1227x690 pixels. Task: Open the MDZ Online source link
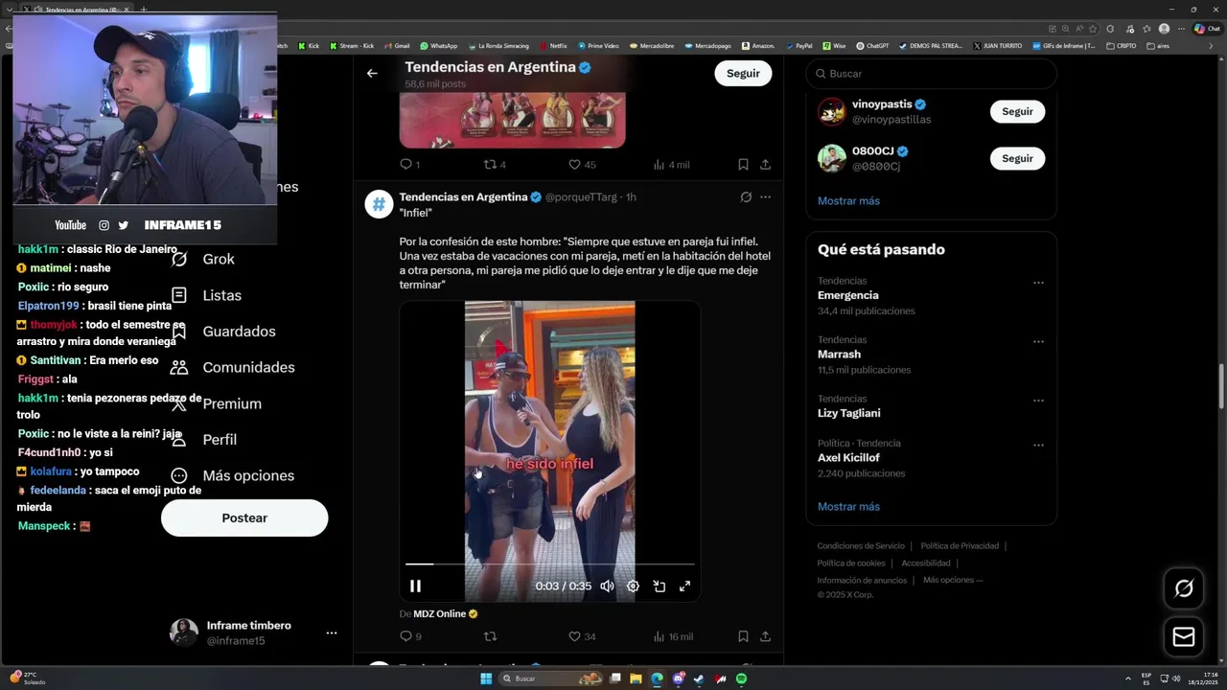[445, 614]
